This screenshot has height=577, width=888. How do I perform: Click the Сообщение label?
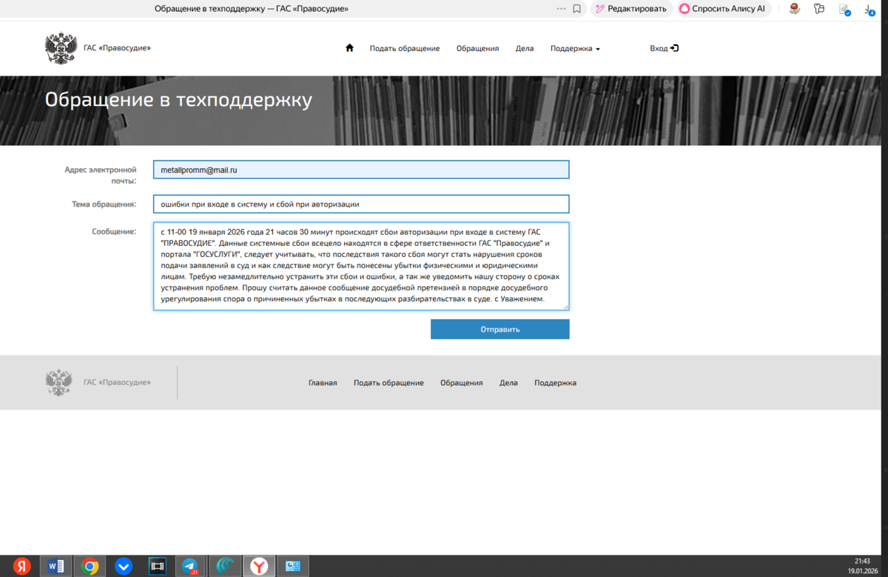[114, 232]
